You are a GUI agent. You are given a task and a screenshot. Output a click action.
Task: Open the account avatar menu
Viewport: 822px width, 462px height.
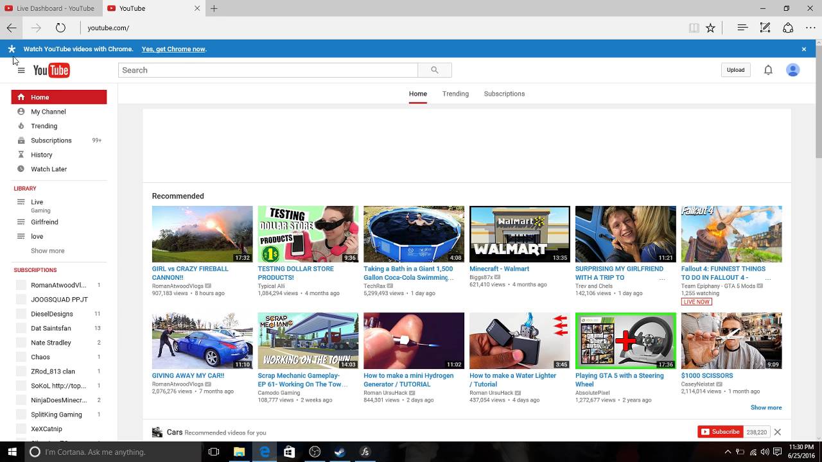pos(793,70)
